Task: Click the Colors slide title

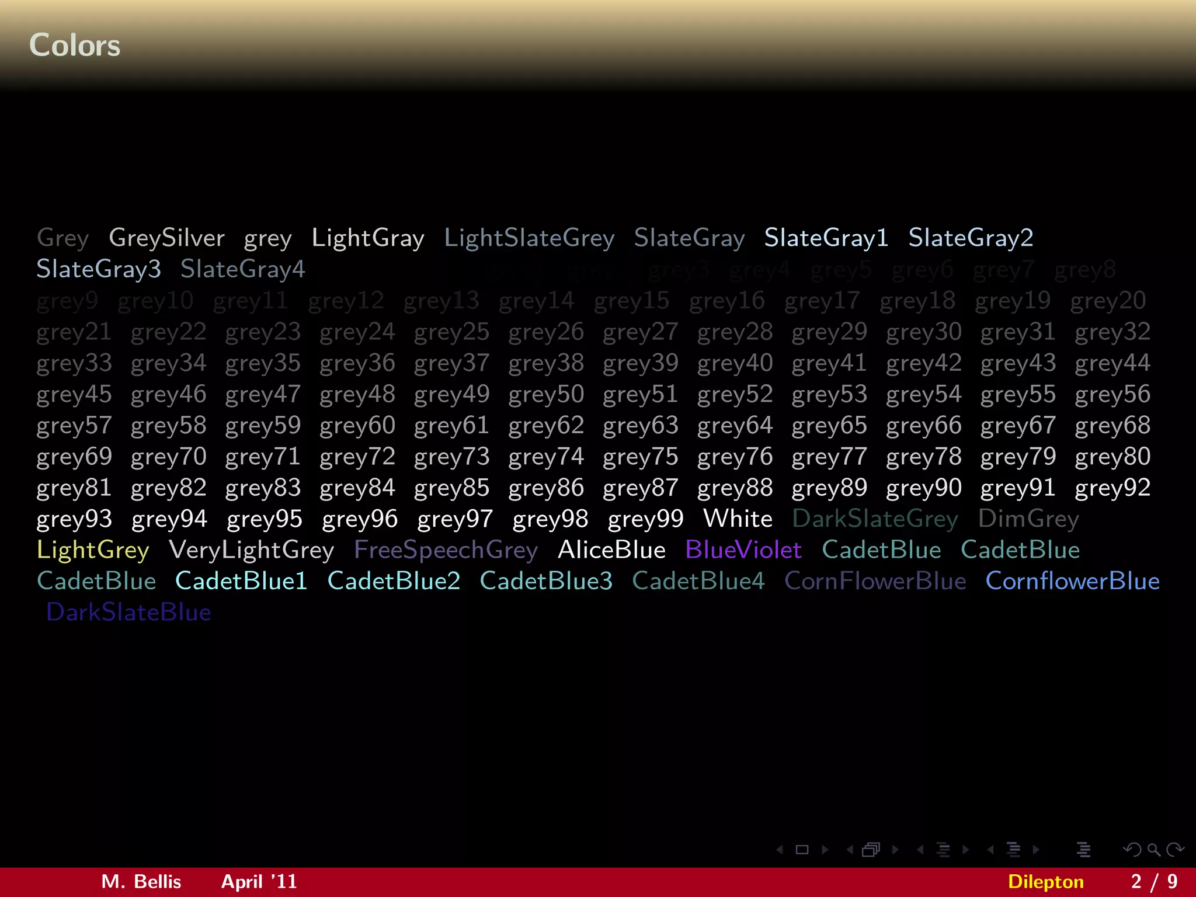Action: 75,46
